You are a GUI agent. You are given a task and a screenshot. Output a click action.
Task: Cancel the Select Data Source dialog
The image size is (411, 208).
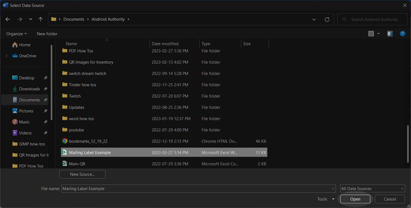[390, 199]
